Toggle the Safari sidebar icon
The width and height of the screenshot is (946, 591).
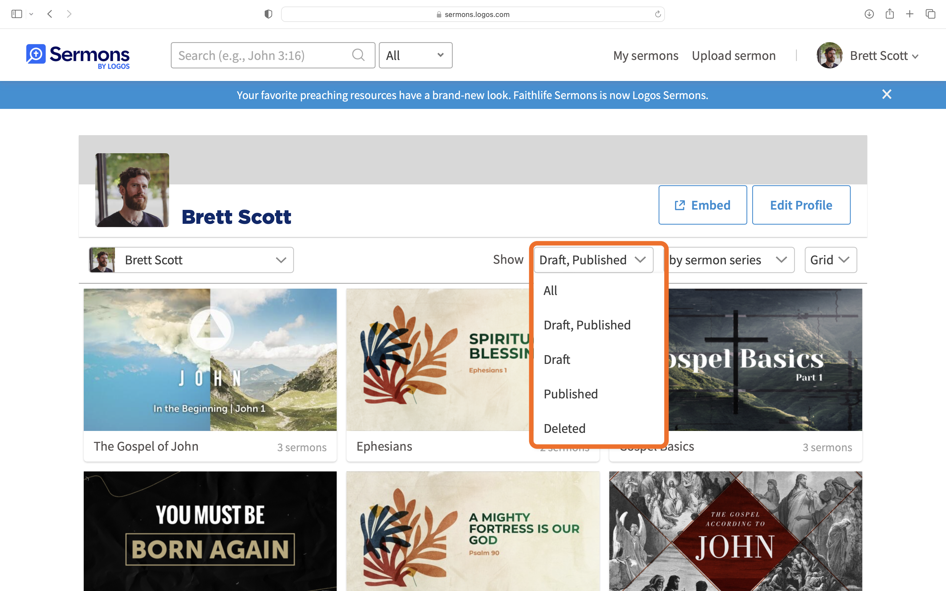click(x=17, y=14)
